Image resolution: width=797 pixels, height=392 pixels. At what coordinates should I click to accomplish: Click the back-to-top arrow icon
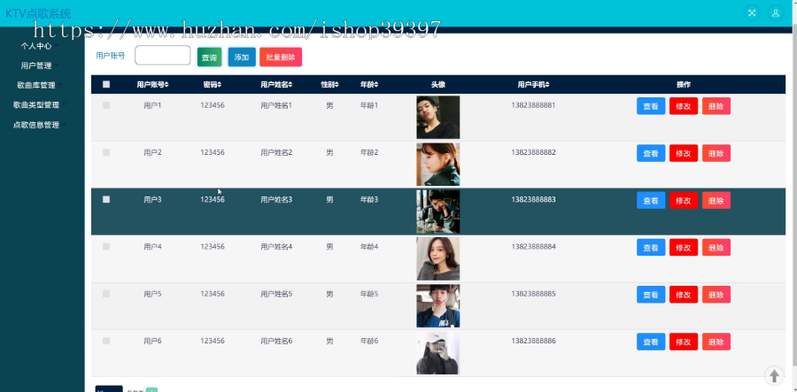(x=774, y=376)
